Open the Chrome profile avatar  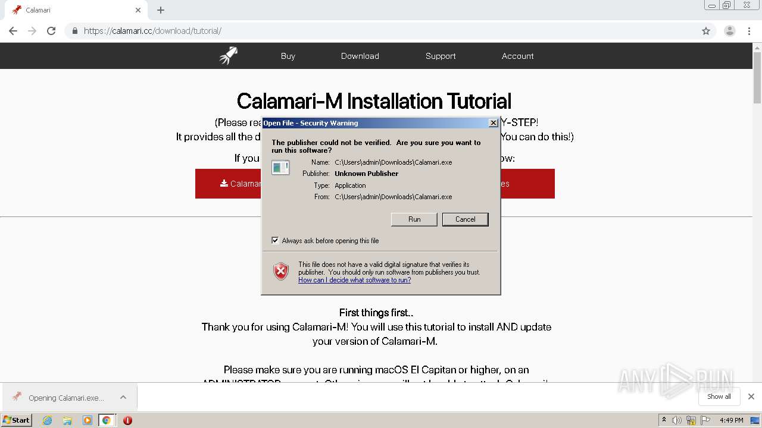point(730,31)
